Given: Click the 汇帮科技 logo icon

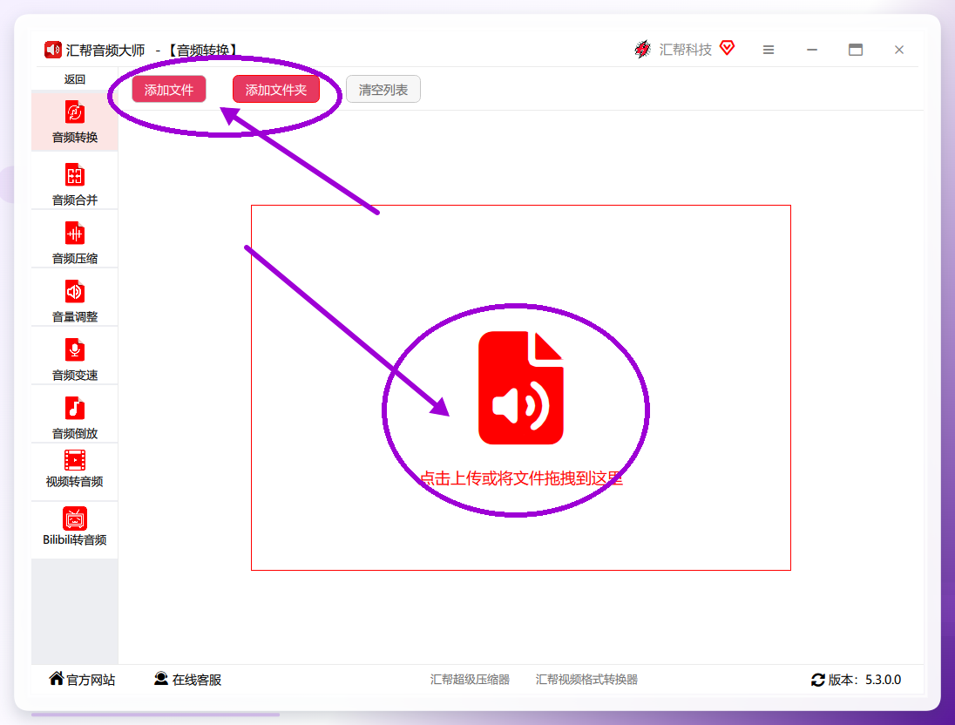Looking at the screenshot, I should coord(642,50).
